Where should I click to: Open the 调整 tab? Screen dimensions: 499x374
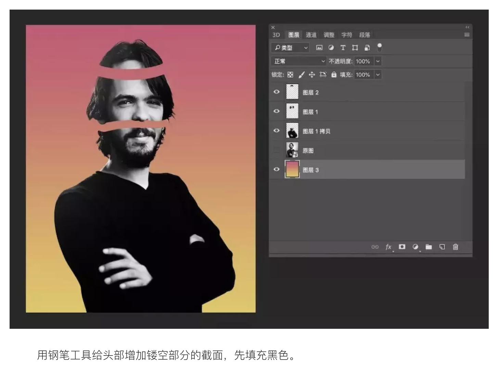(x=329, y=35)
